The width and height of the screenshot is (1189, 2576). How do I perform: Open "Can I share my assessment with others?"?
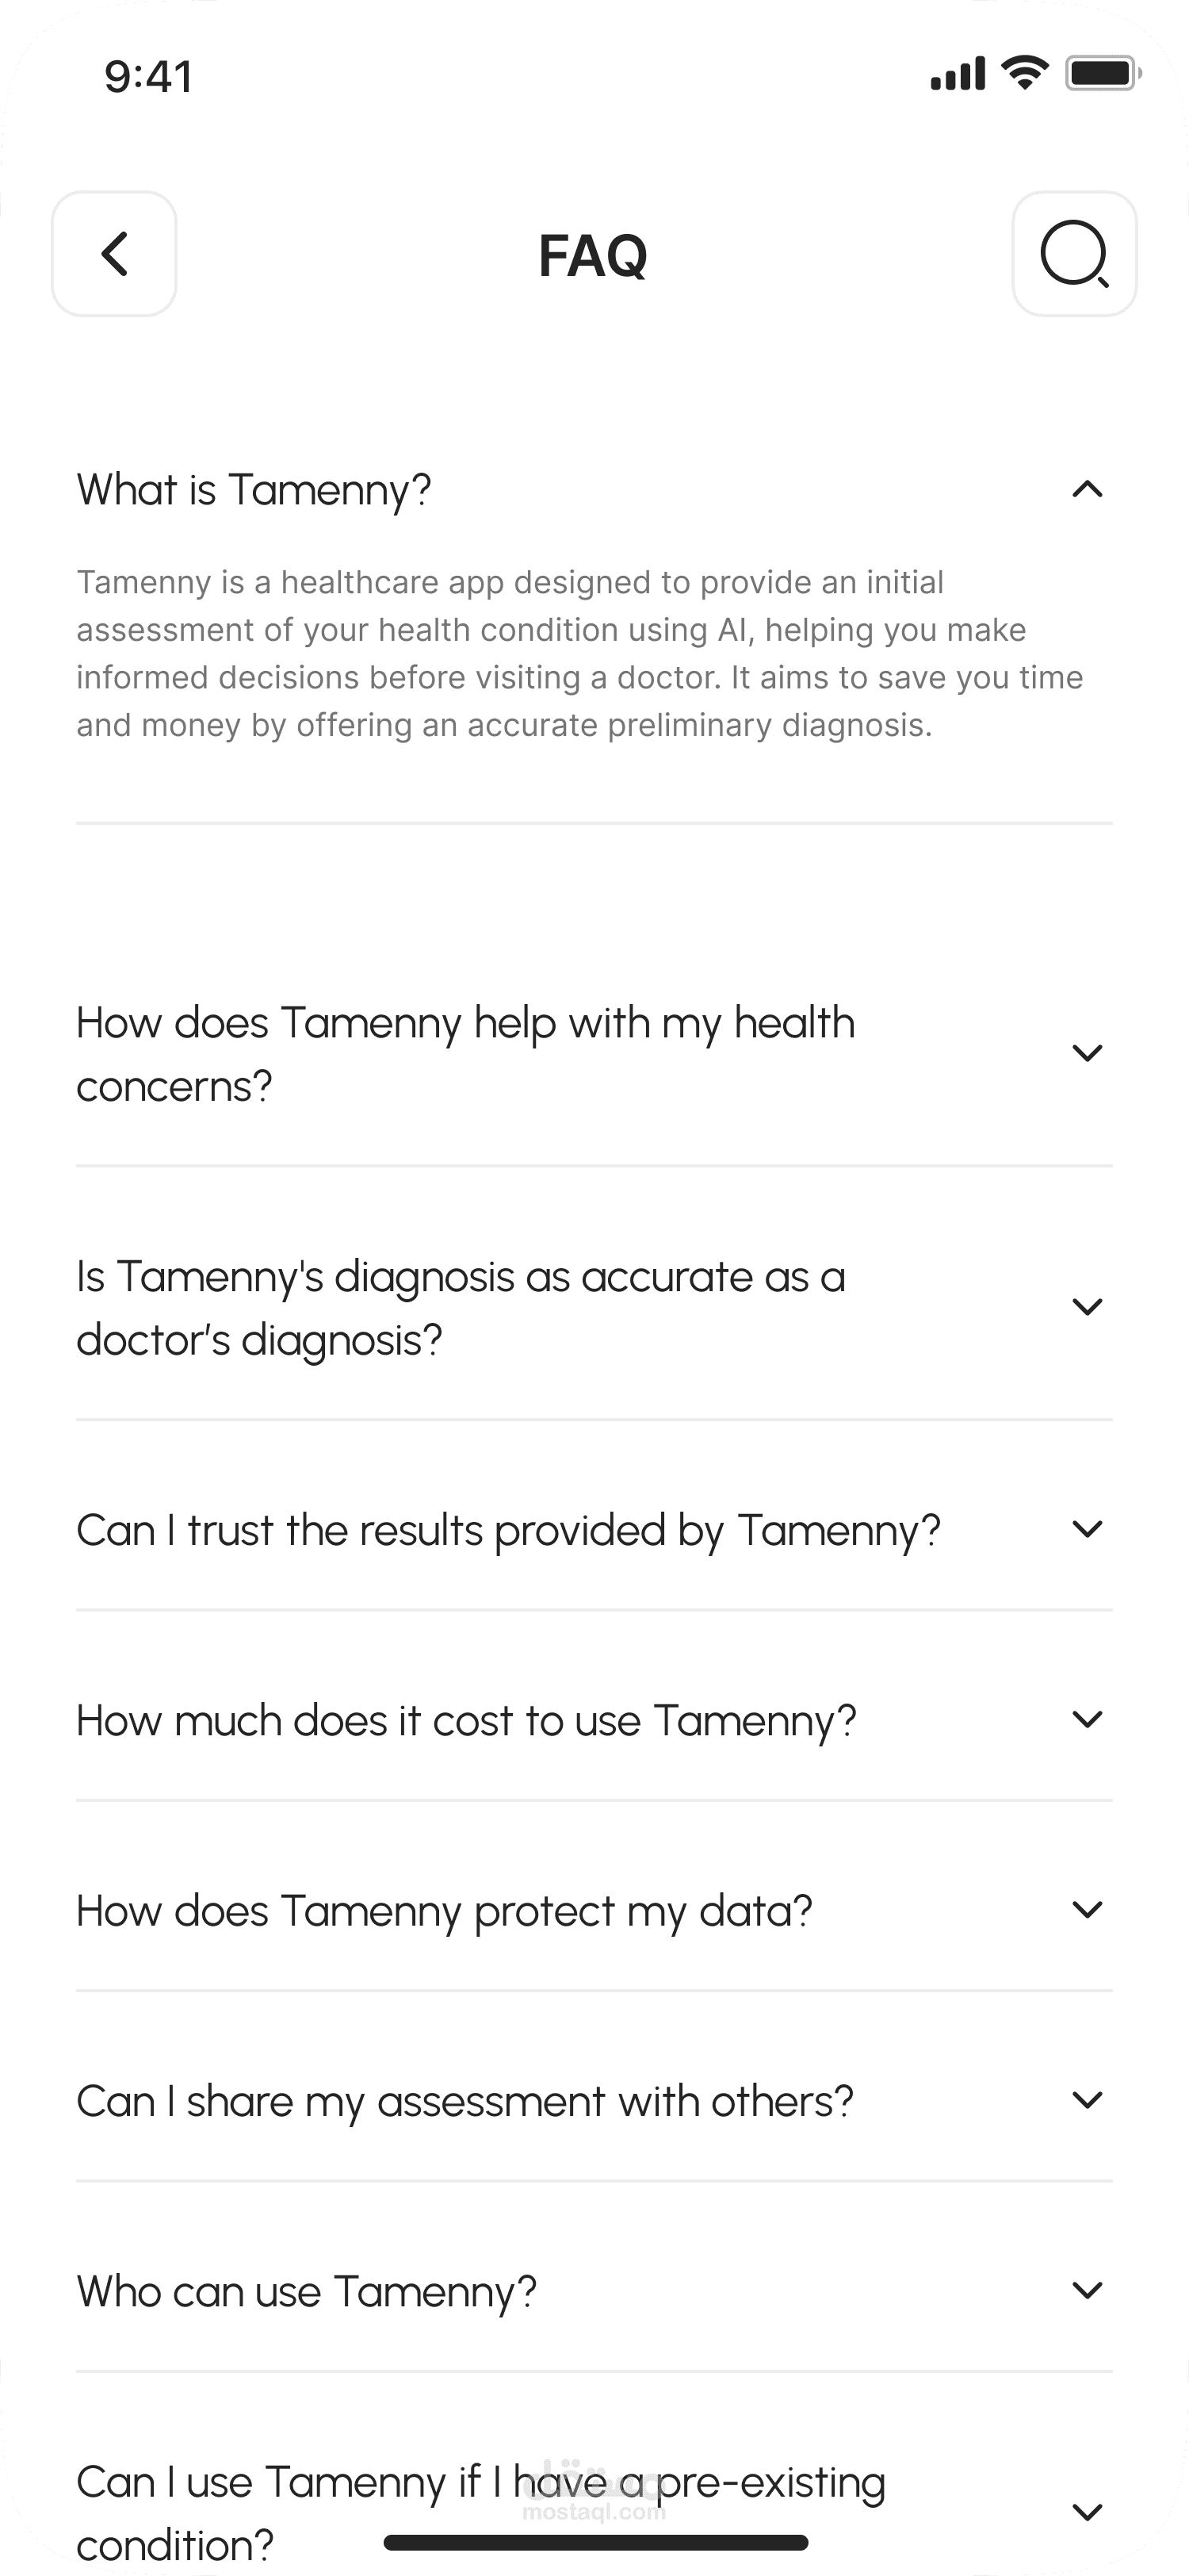coord(465,2101)
